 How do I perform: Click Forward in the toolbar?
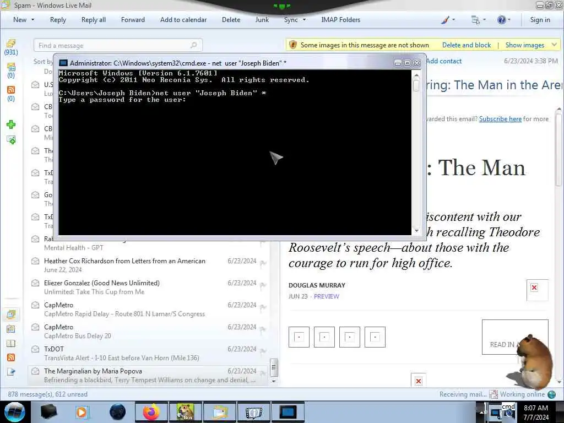pyautogui.click(x=133, y=20)
